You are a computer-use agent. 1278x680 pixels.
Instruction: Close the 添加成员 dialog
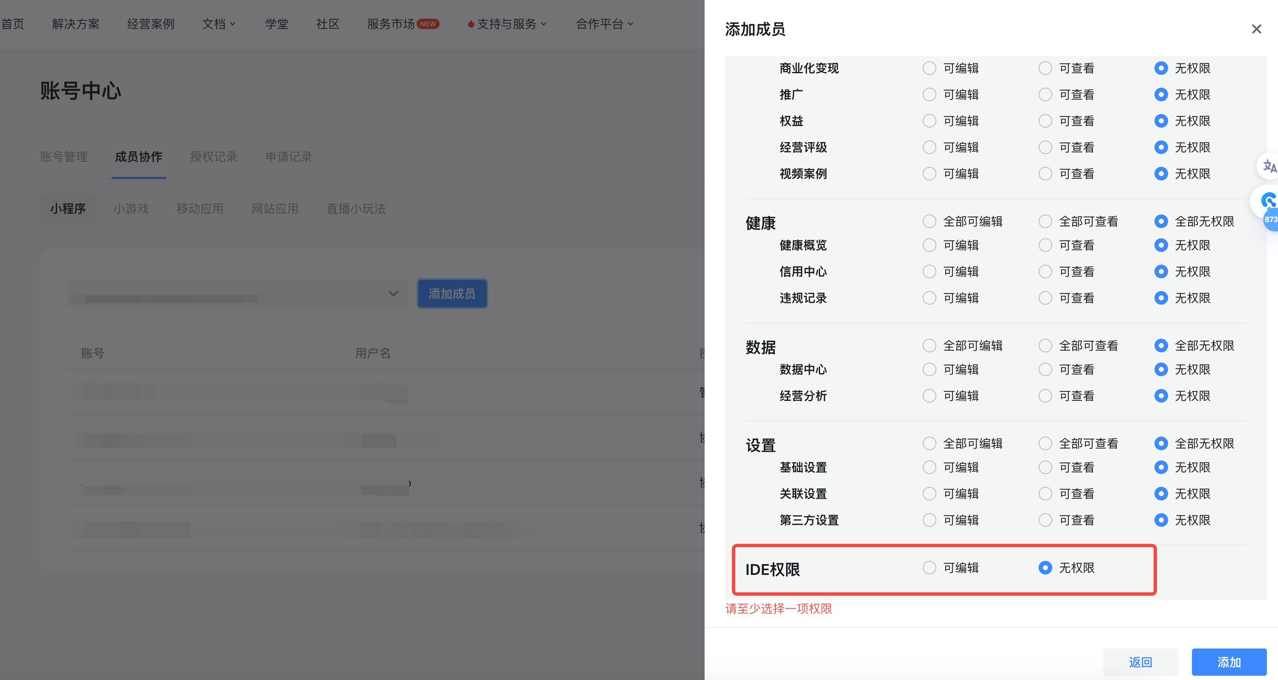(x=1256, y=29)
